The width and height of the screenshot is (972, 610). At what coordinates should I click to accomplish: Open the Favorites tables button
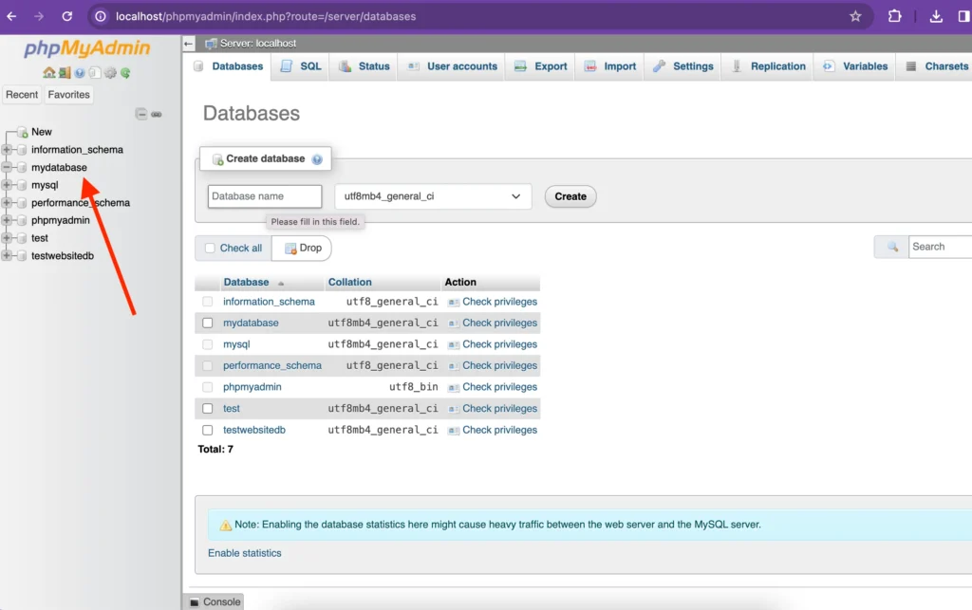[x=68, y=95]
